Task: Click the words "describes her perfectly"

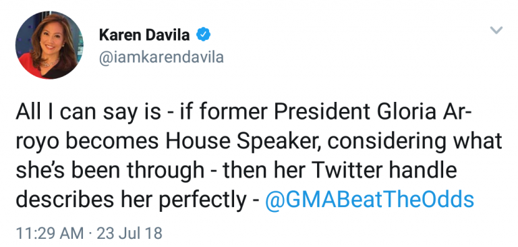Action: click(131, 200)
